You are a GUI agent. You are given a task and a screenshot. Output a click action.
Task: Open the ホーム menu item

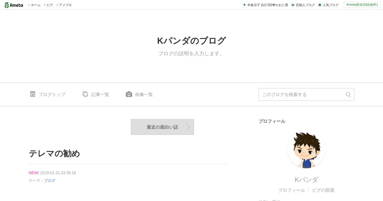35,5
